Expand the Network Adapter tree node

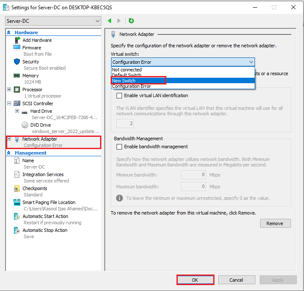[x=9, y=139]
